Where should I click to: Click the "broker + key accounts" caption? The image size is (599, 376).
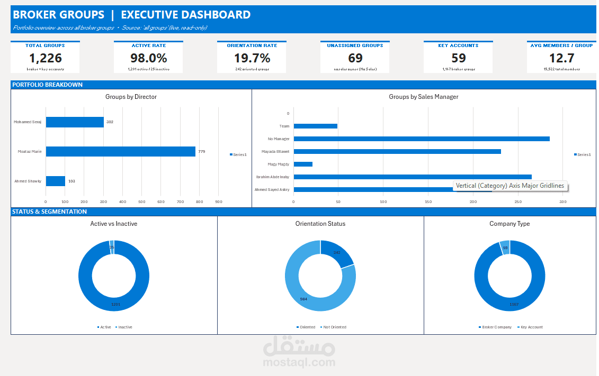(46, 69)
